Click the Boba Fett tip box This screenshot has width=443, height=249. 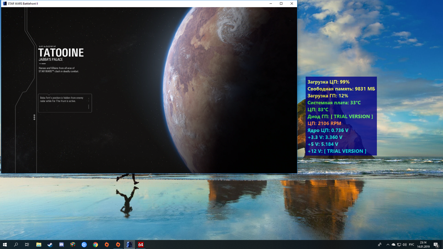coord(65,103)
